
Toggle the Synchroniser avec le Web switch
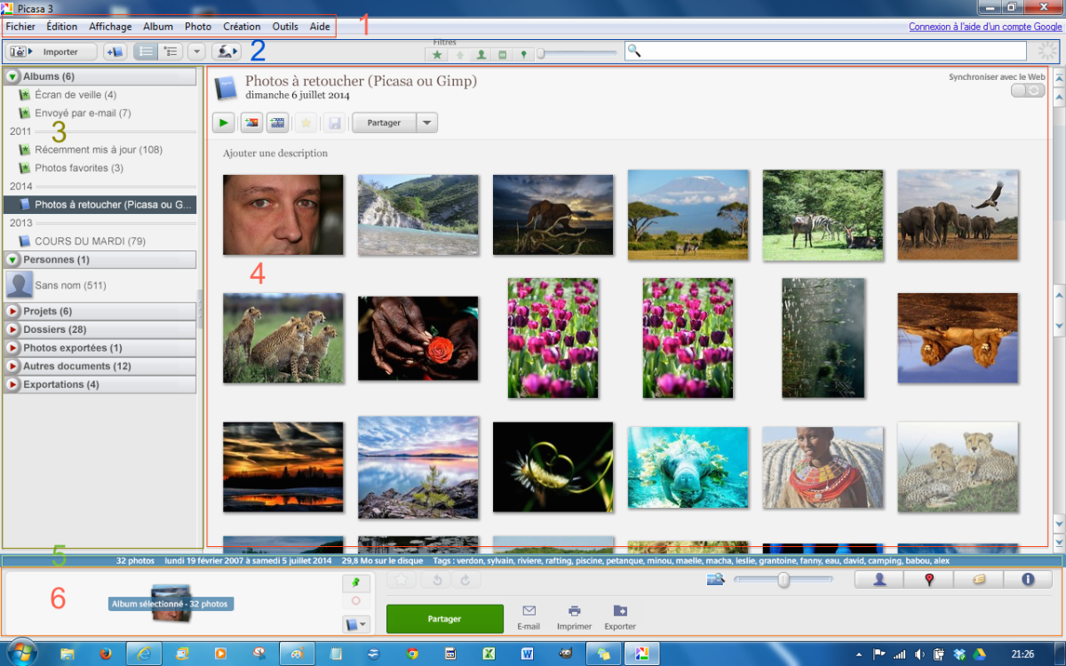1028,90
